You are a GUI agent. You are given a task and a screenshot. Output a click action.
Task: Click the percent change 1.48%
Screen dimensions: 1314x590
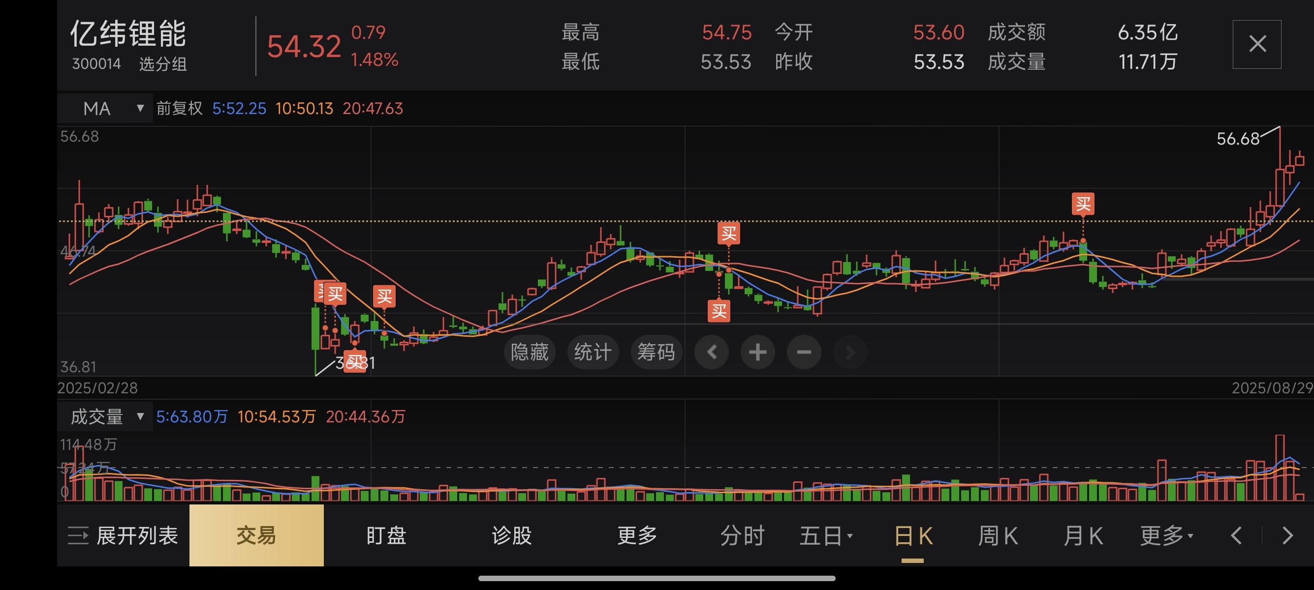click(375, 60)
